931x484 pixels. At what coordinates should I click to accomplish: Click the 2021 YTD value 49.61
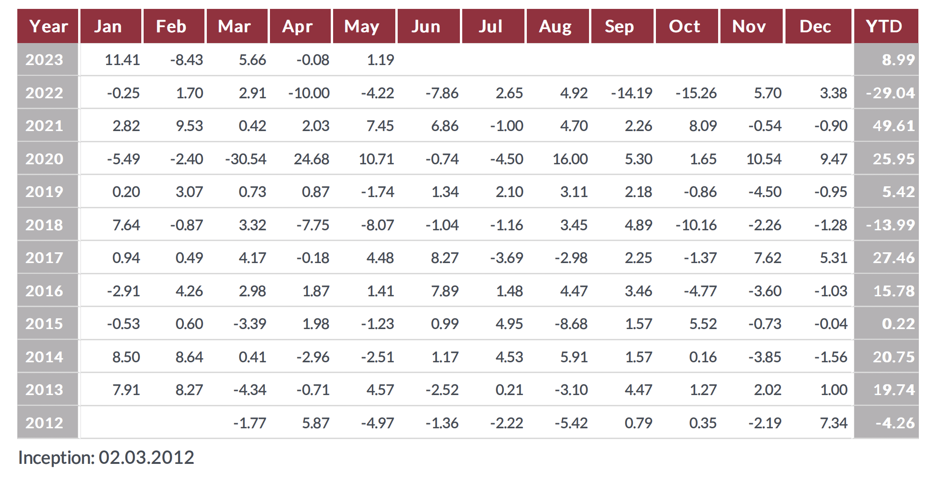click(x=894, y=126)
